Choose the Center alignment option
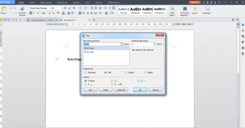This screenshot has width=245, height=128. [125, 73]
